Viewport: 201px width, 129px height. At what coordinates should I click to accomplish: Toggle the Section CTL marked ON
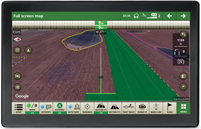pos(101,108)
